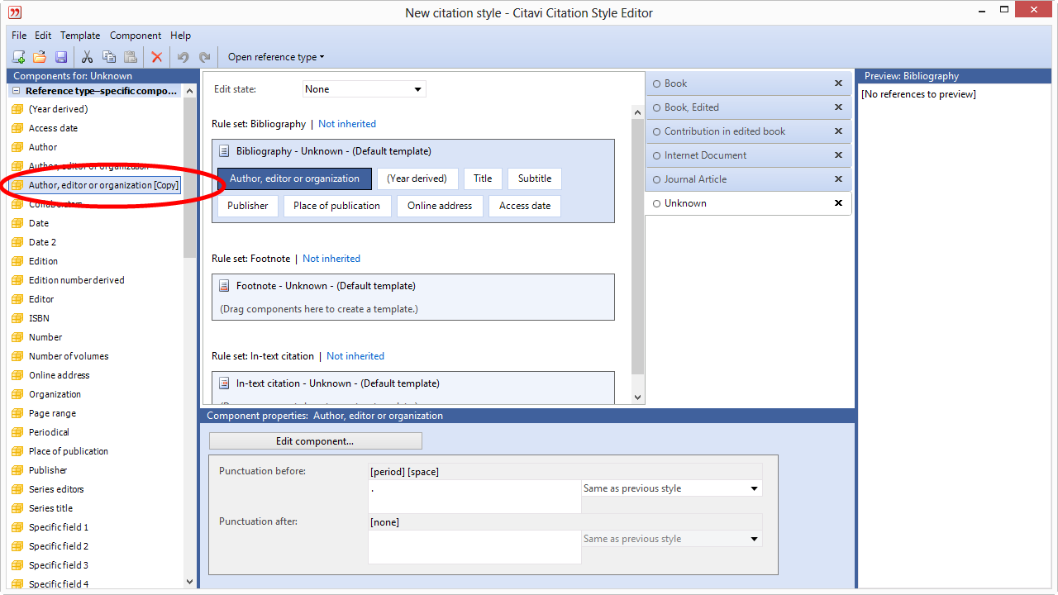
Task: Open the Open reference type dropdown
Action: click(276, 57)
